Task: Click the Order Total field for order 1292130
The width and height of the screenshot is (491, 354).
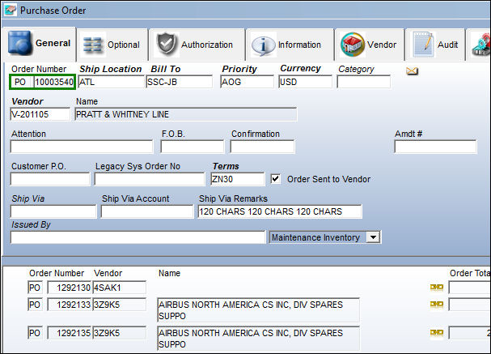Action: [470, 288]
